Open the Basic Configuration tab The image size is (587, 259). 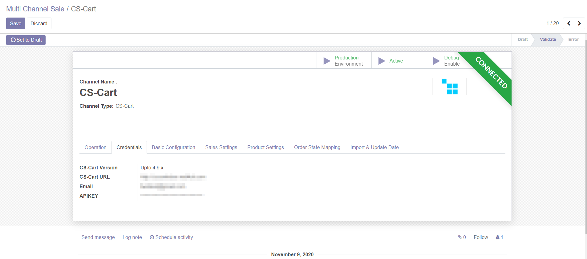point(173,147)
